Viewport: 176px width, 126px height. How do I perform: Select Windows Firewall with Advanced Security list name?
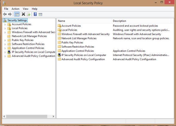(x=86, y=34)
